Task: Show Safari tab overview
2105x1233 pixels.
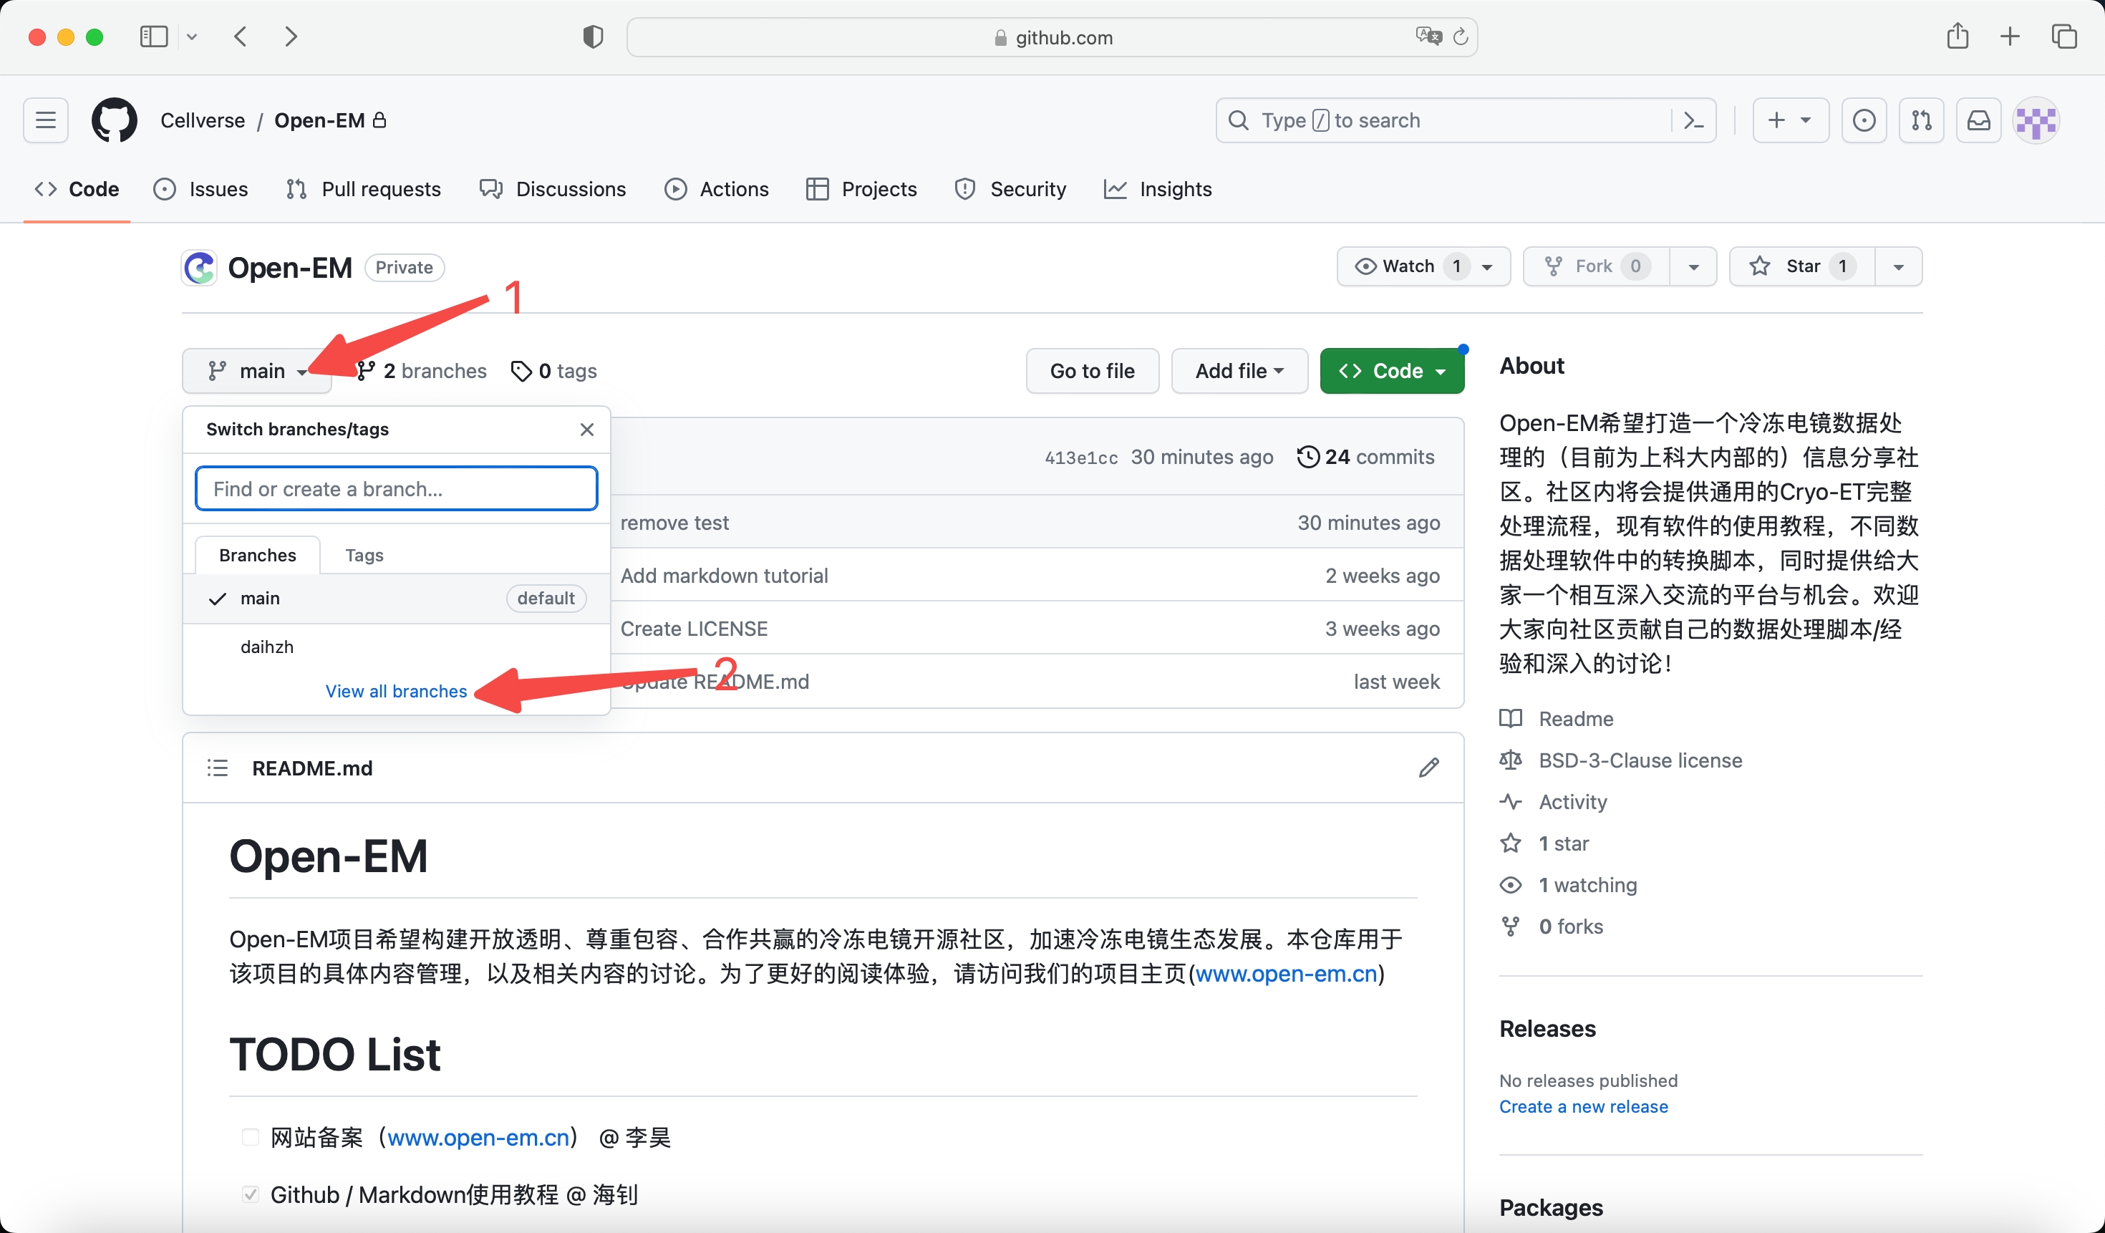Action: 2063,37
